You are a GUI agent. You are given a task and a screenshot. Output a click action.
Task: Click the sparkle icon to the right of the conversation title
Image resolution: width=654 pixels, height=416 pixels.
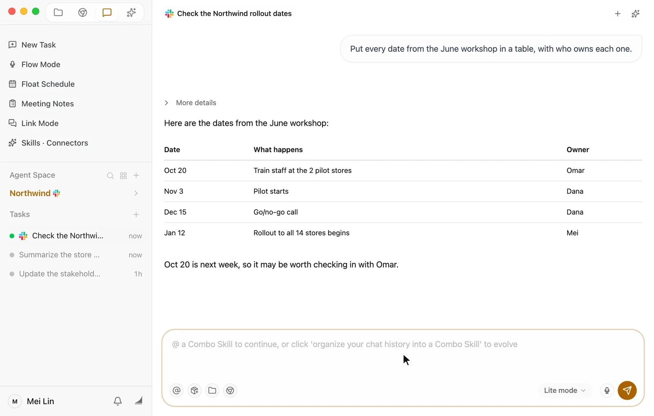[636, 14]
